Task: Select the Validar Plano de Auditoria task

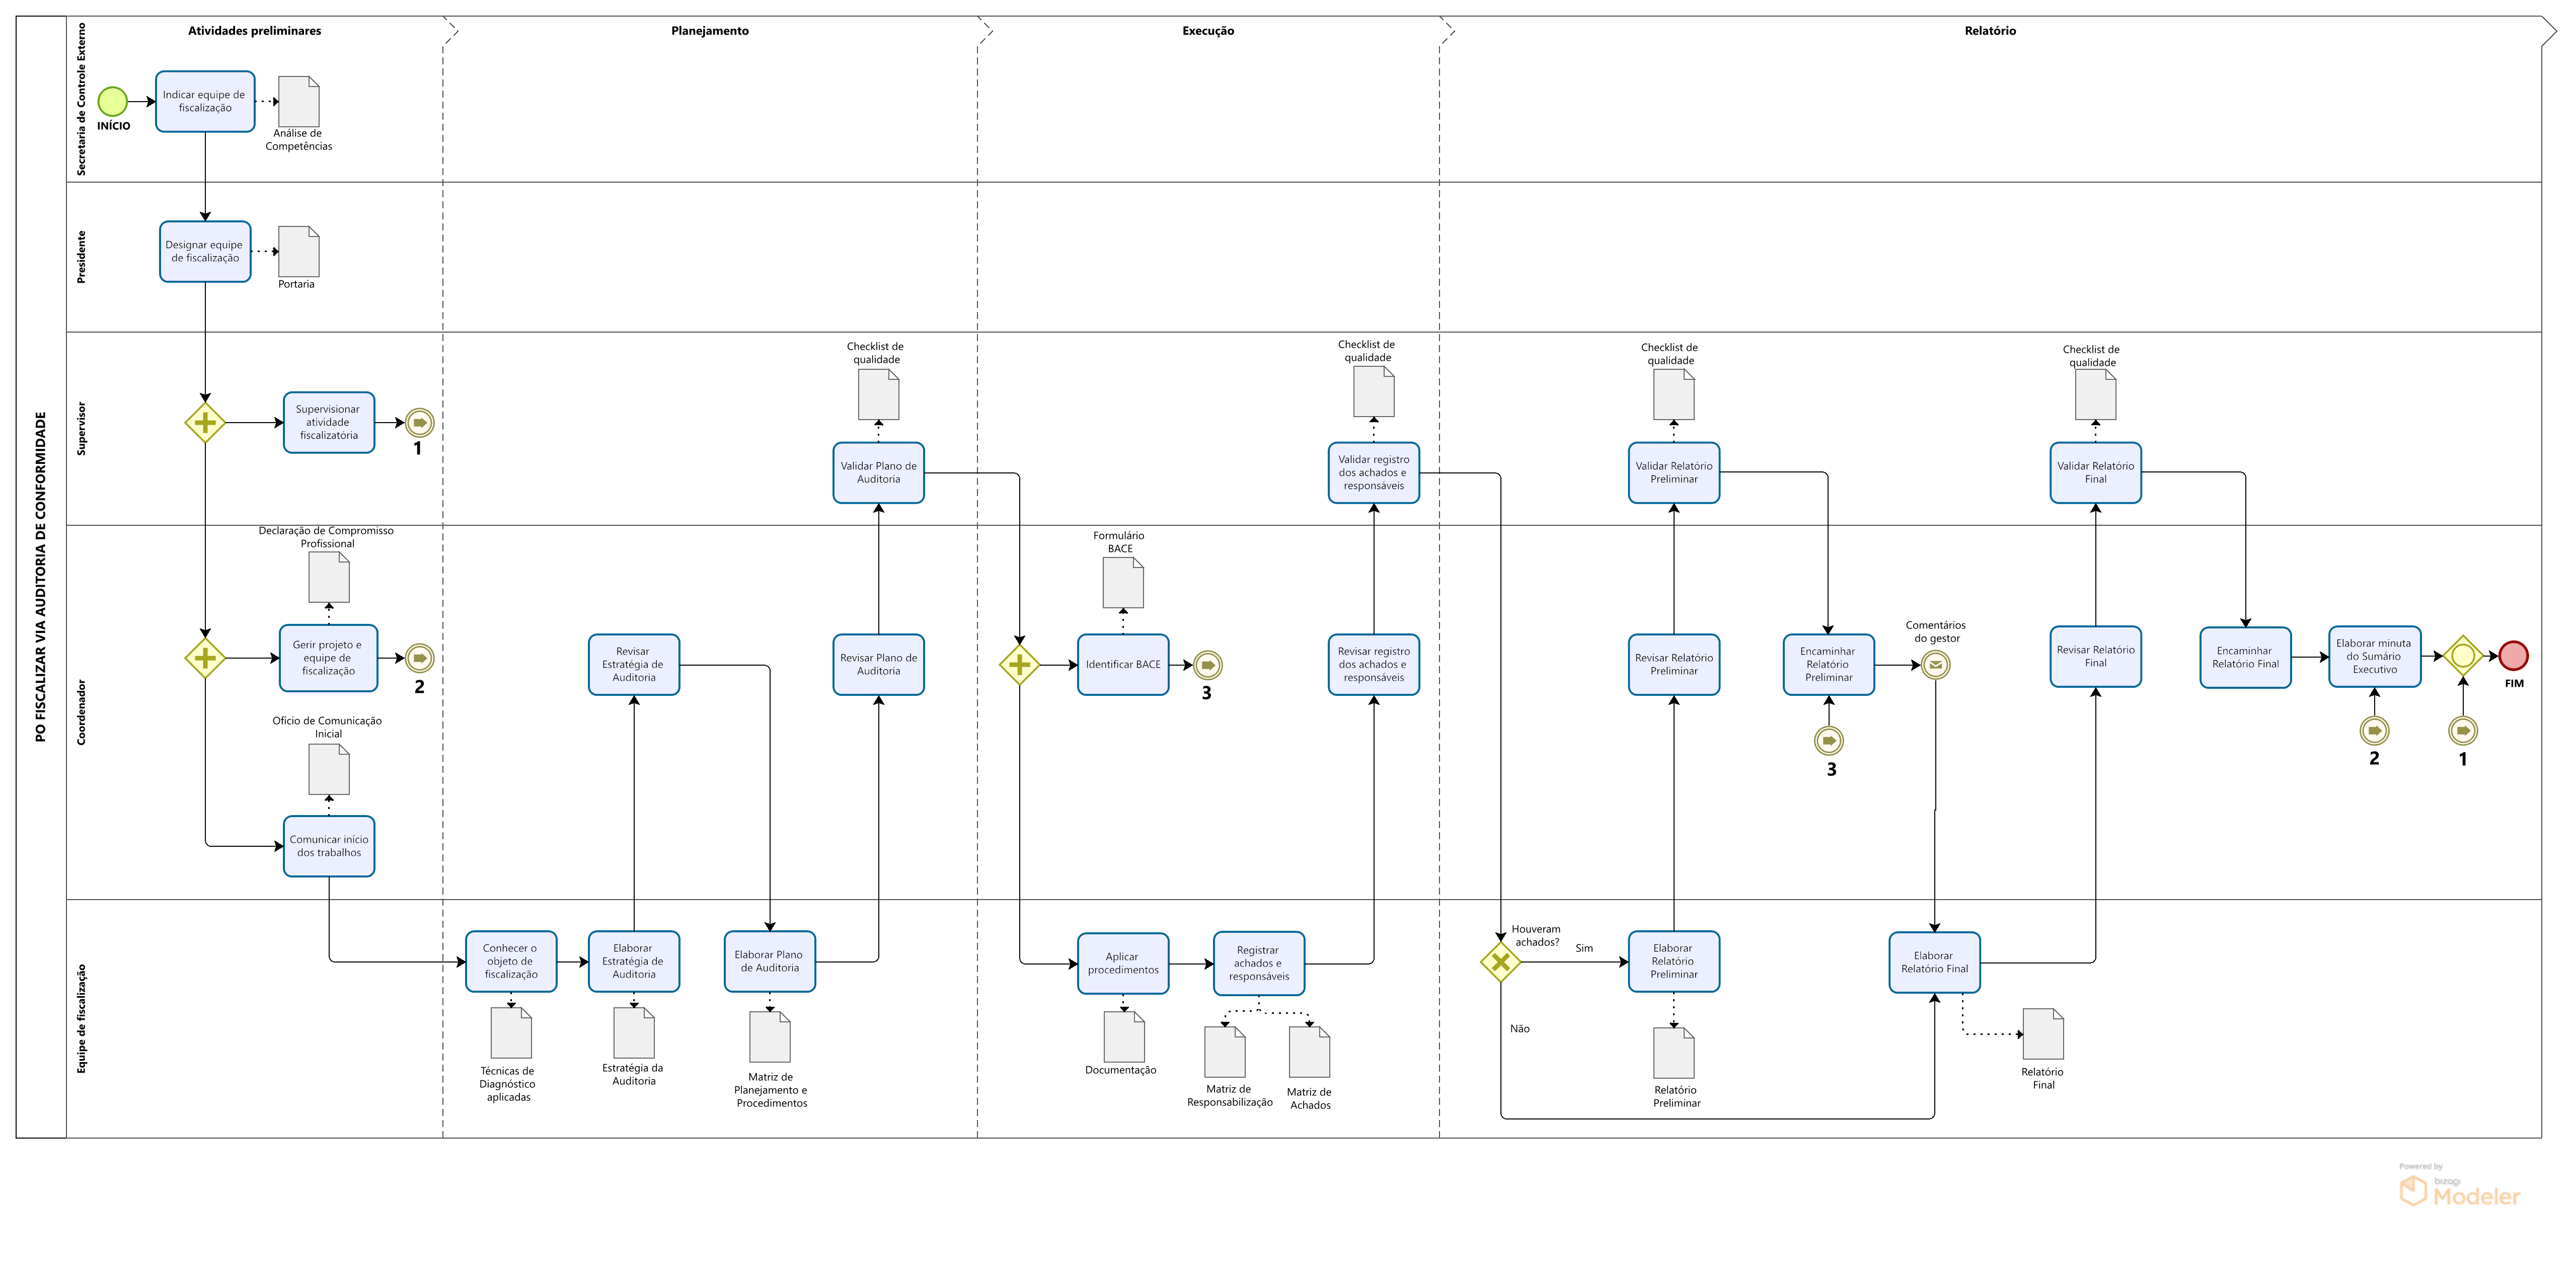Action: [879, 473]
